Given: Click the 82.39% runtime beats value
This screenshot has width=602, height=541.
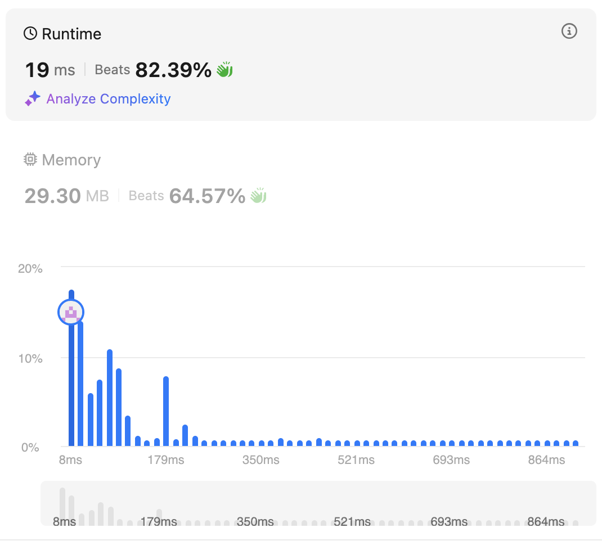Looking at the screenshot, I should click(x=173, y=70).
